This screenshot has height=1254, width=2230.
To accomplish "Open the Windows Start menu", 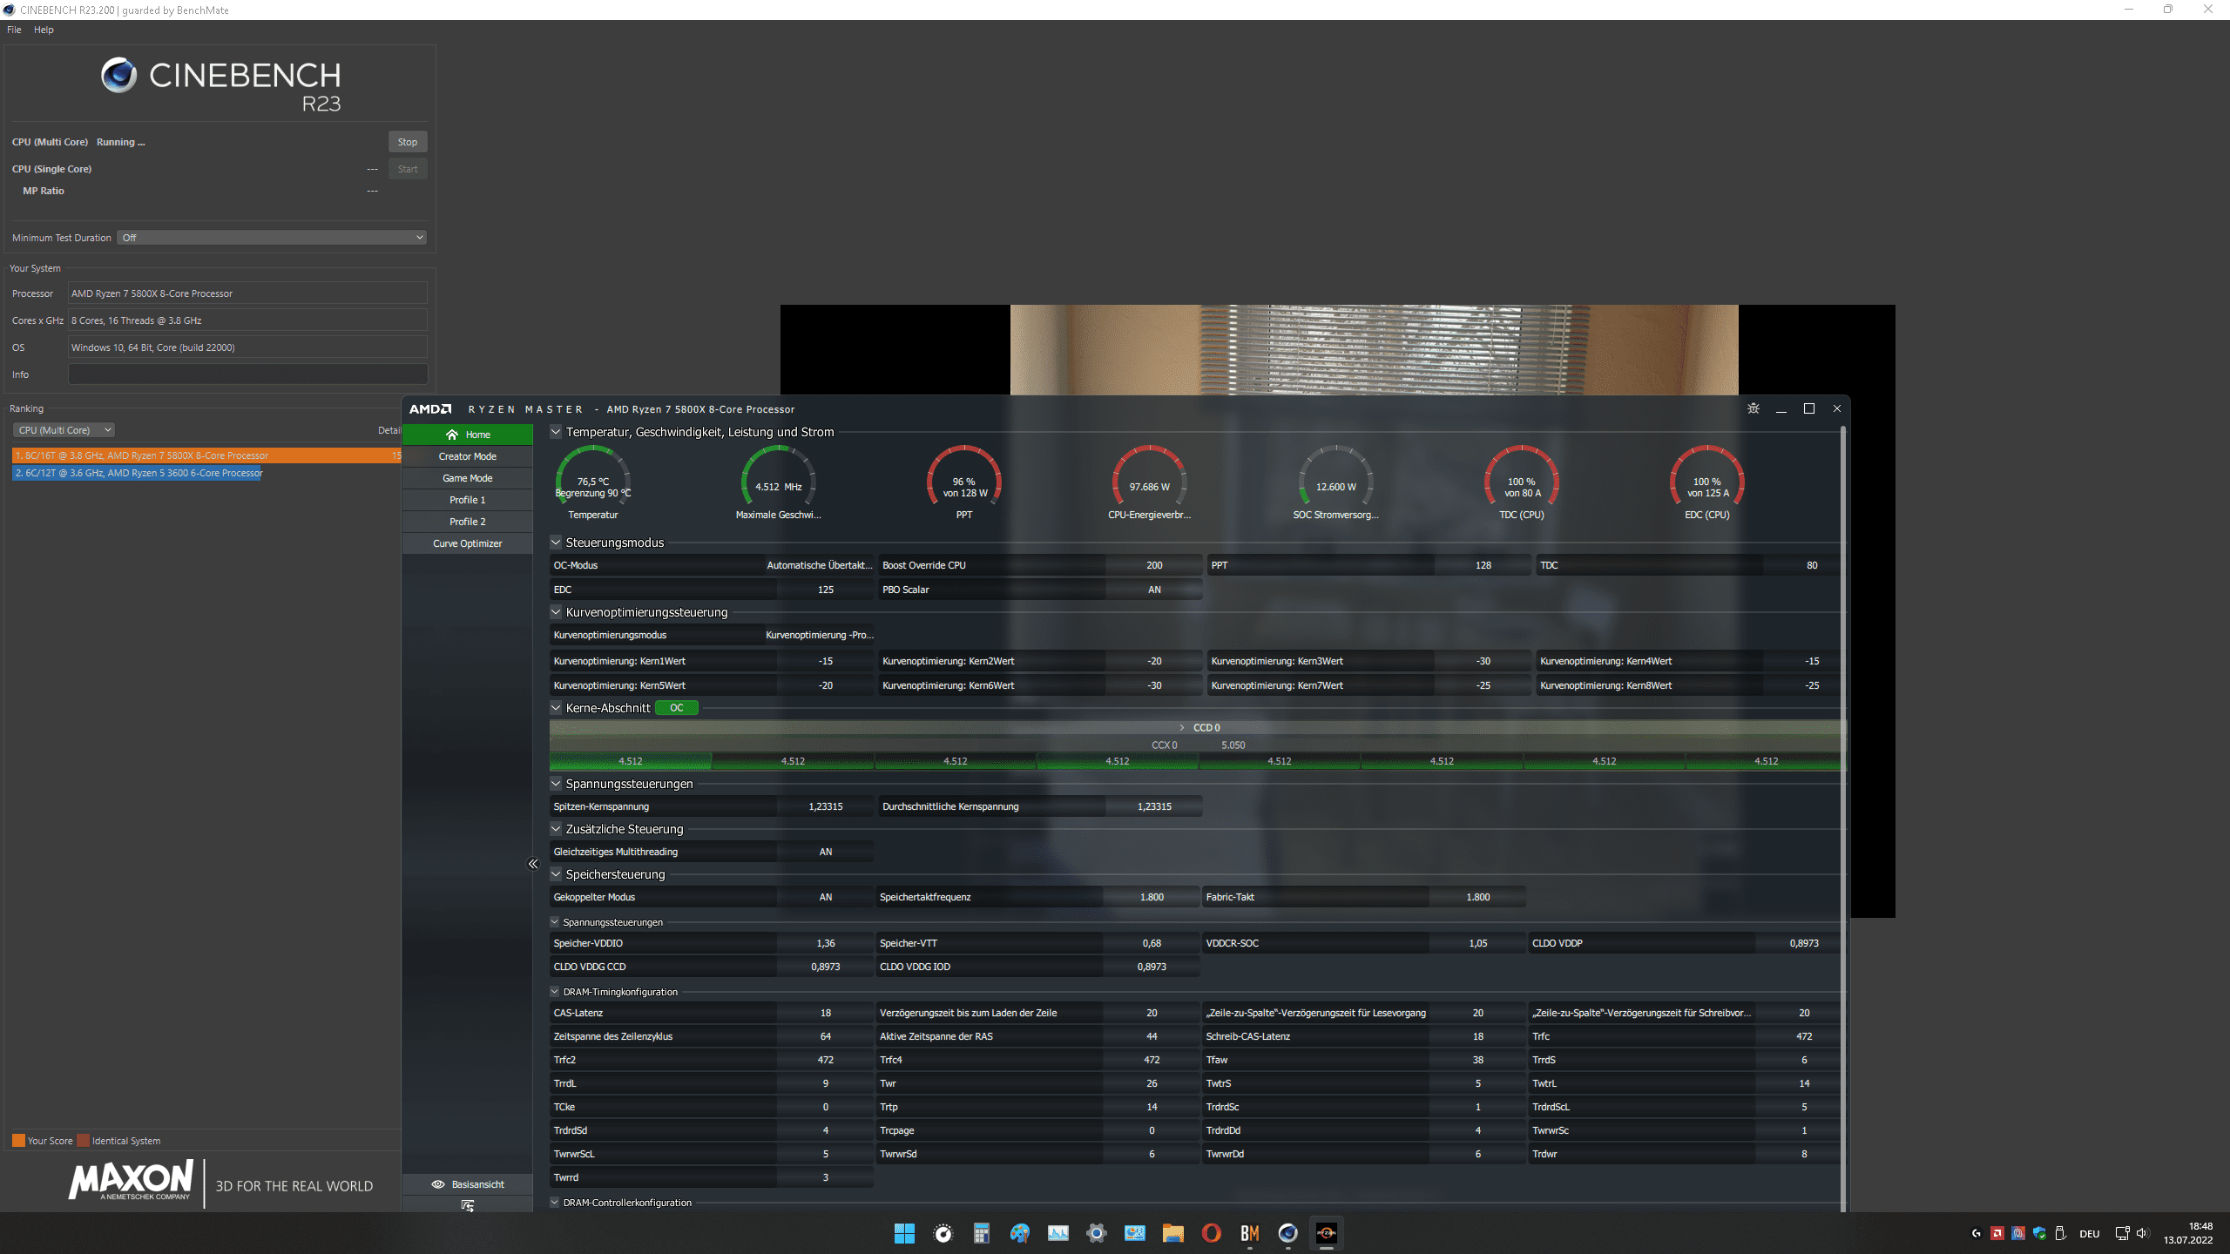I will [904, 1233].
